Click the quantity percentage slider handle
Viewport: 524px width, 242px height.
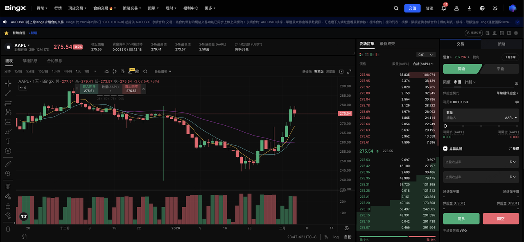coord(445,126)
